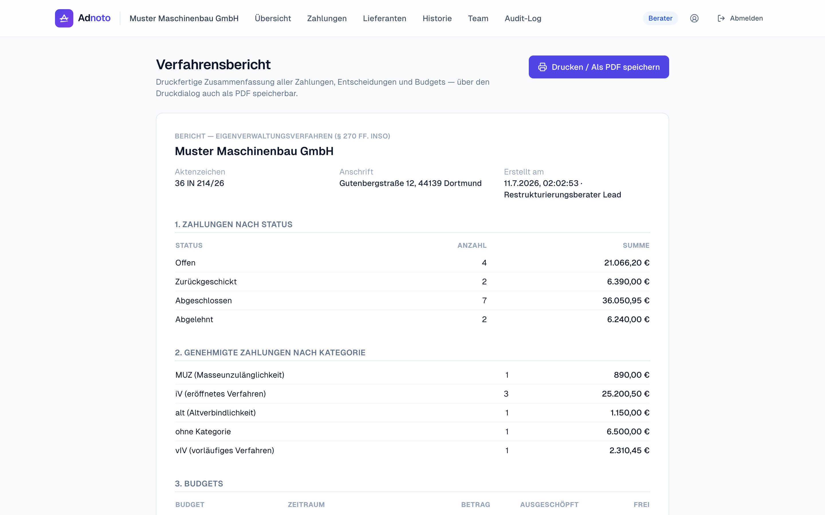The width and height of the screenshot is (825, 515).
Task: Click the Abmelden link
Action: pyautogui.click(x=740, y=18)
